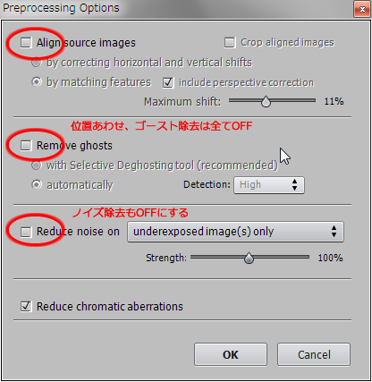This screenshot has width=372, height=382.
Task: Select by correcting horizontal and vertical shifts
Action: [x=37, y=63]
